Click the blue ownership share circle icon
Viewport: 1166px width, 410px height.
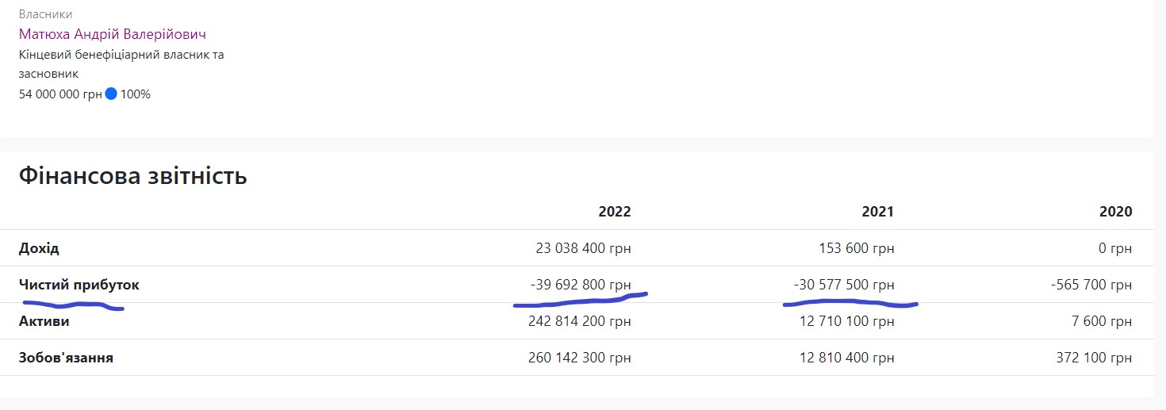pyautogui.click(x=111, y=94)
